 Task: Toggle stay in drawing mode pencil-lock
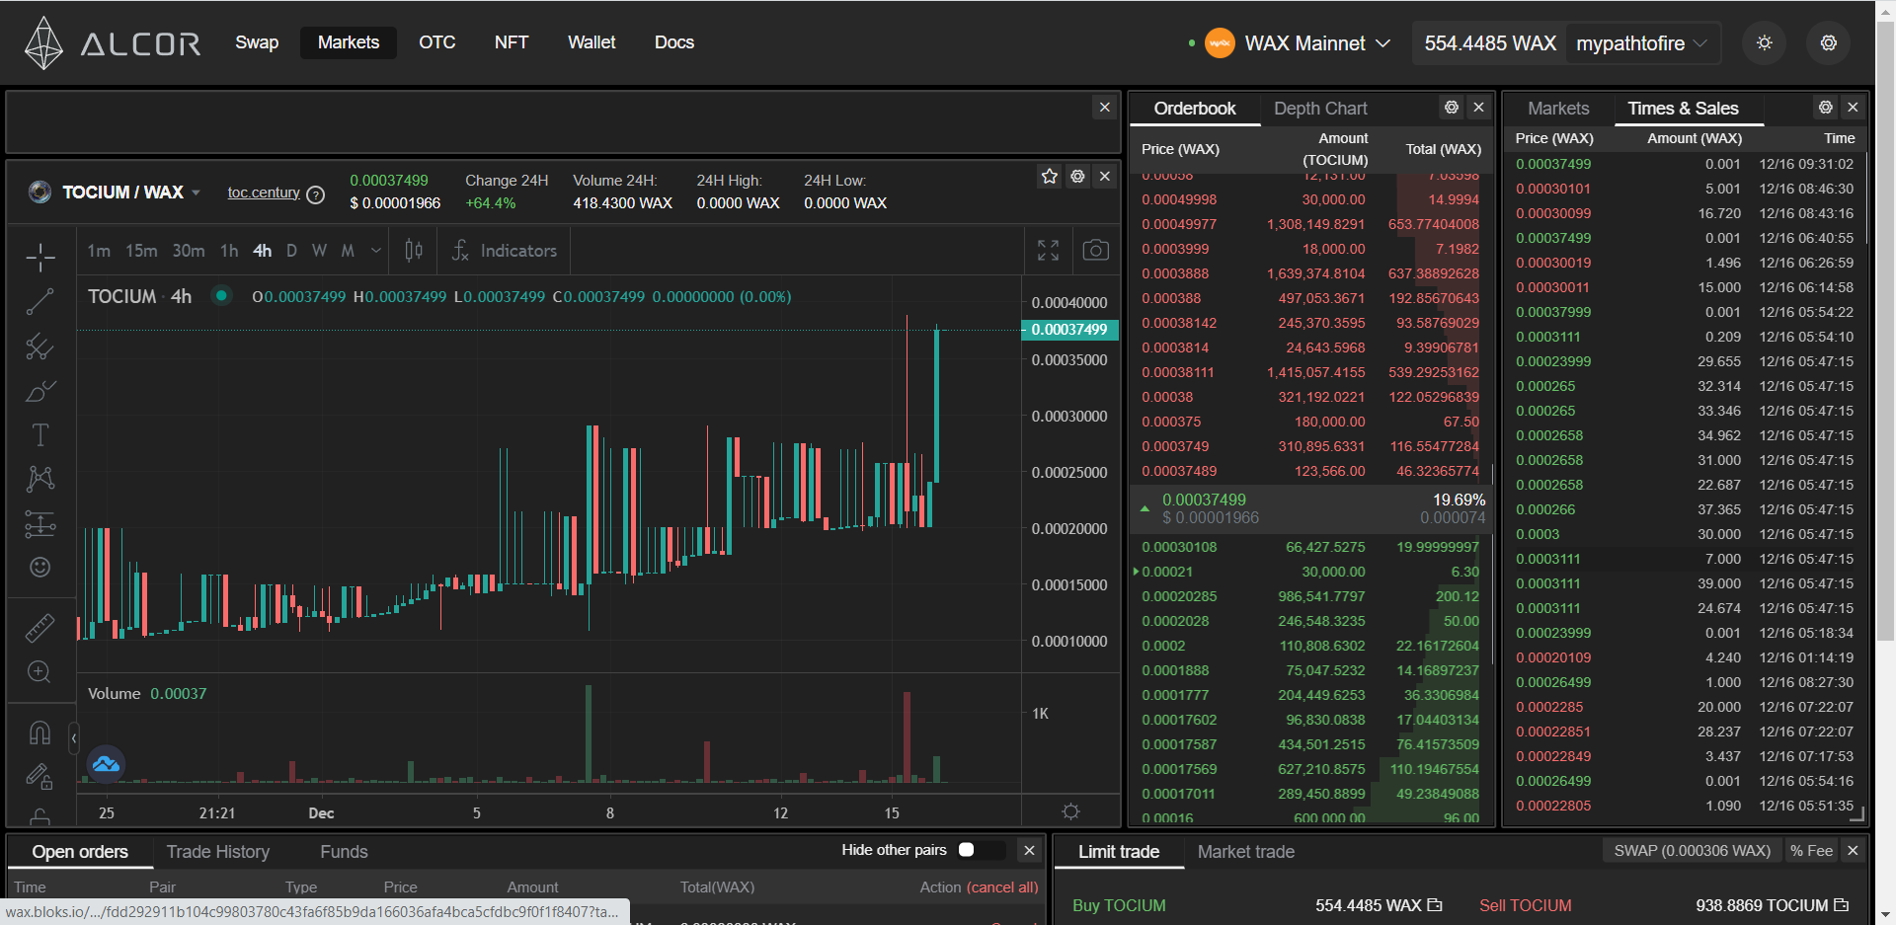[40, 777]
